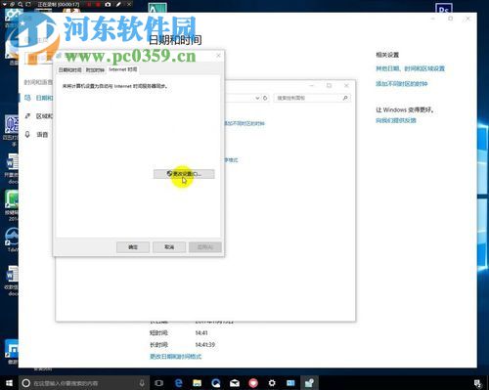The height and width of the screenshot is (390, 489).
Task: Take a screenshot with the recorder camera icon
Action: coord(108,5)
